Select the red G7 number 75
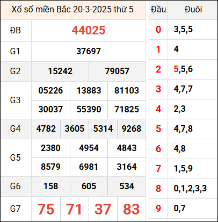 point(46,209)
